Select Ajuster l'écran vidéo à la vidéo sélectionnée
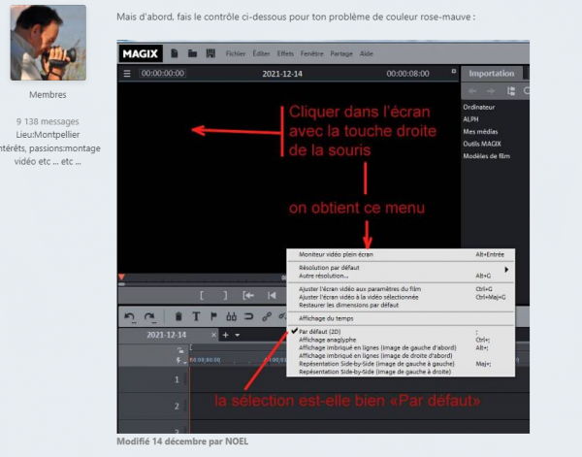 [401, 297]
